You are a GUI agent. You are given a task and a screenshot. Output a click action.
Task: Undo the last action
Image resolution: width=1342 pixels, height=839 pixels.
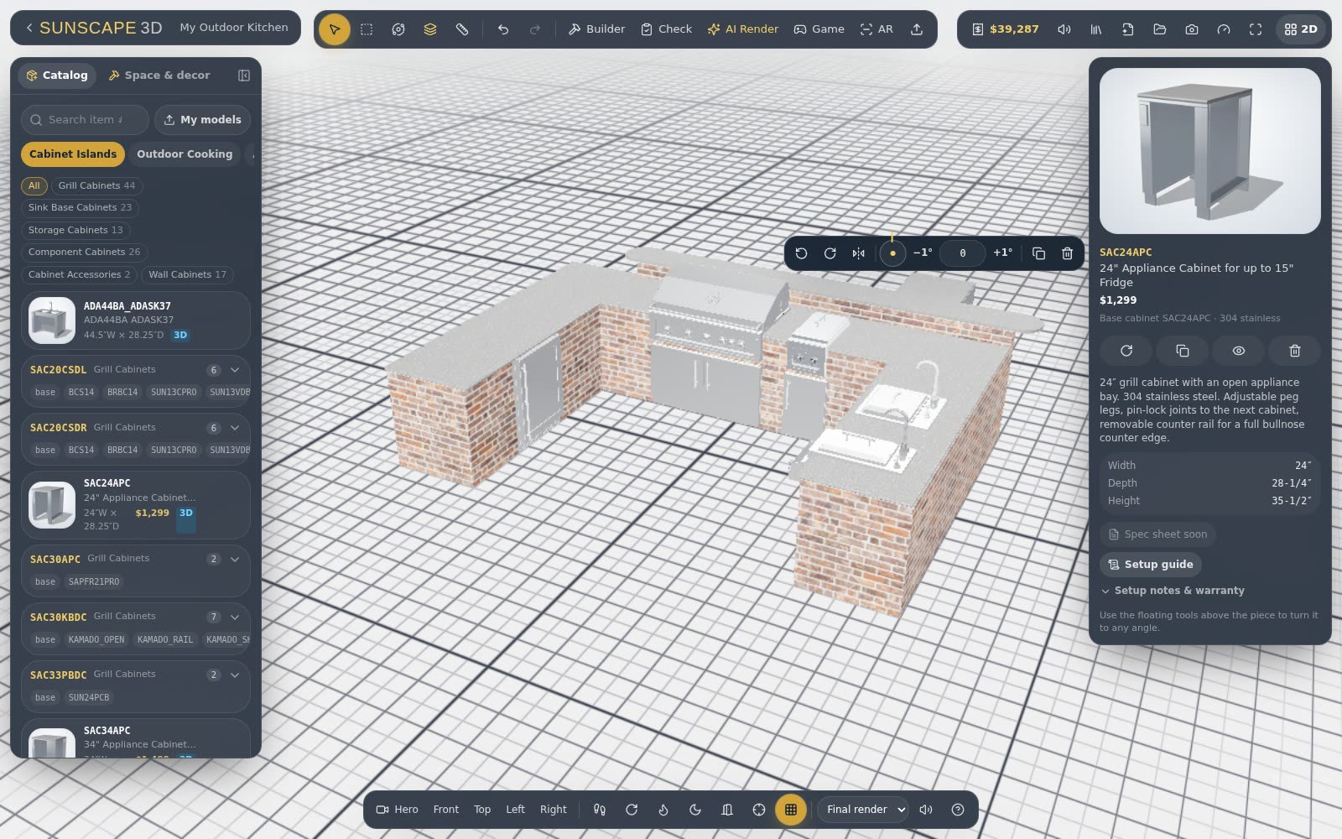click(x=503, y=29)
